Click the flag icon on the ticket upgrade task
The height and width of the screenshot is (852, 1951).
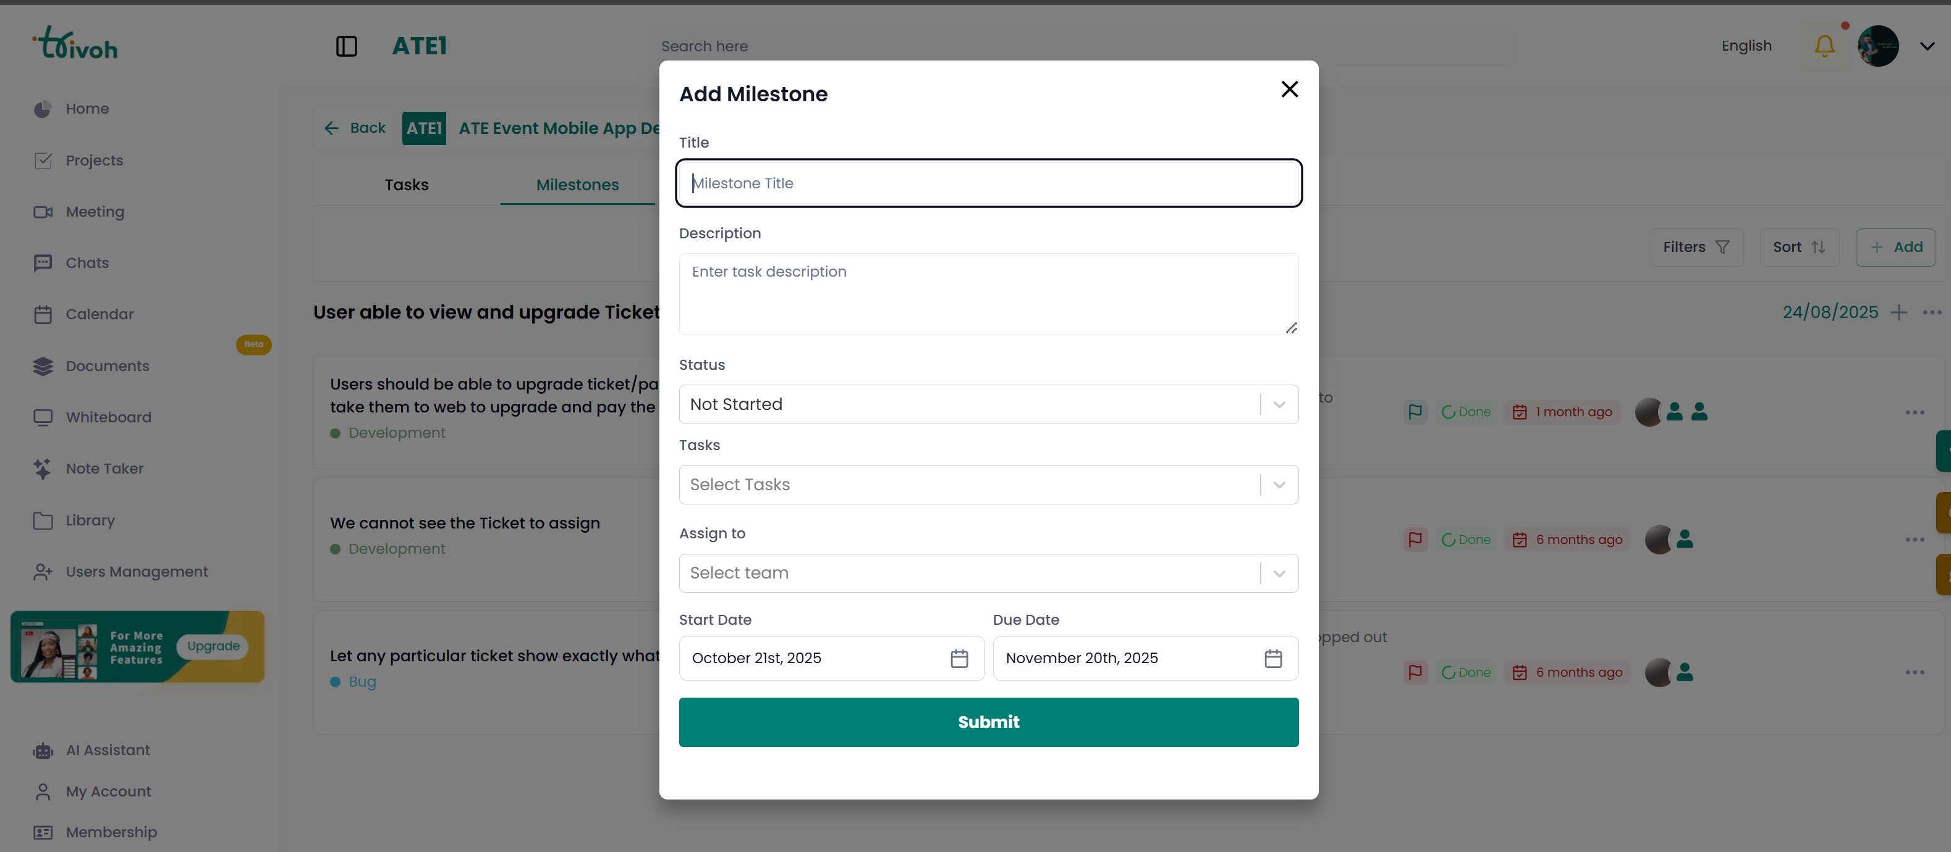1416,412
